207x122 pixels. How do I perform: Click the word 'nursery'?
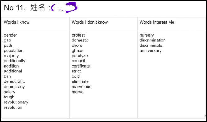coord(147,35)
